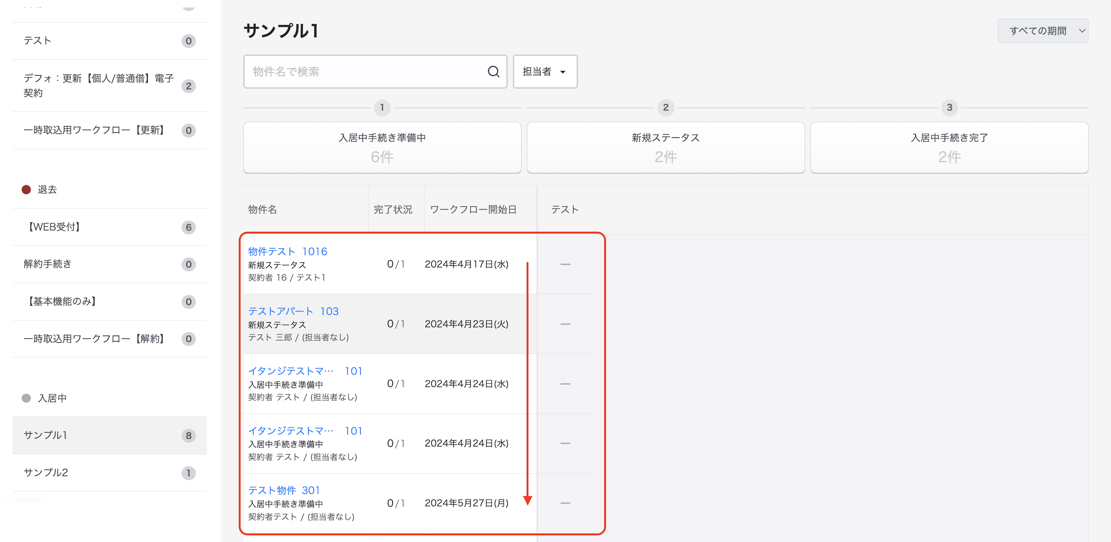
Task: Click 契約者テスト / (担当者なし) text
Action: pos(301,517)
